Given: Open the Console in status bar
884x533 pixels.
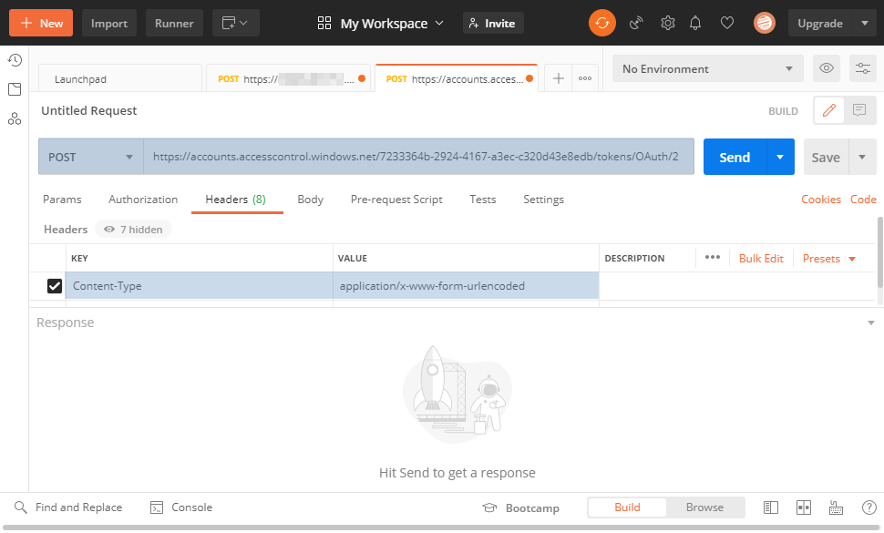Looking at the screenshot, I should coord(181,507).
